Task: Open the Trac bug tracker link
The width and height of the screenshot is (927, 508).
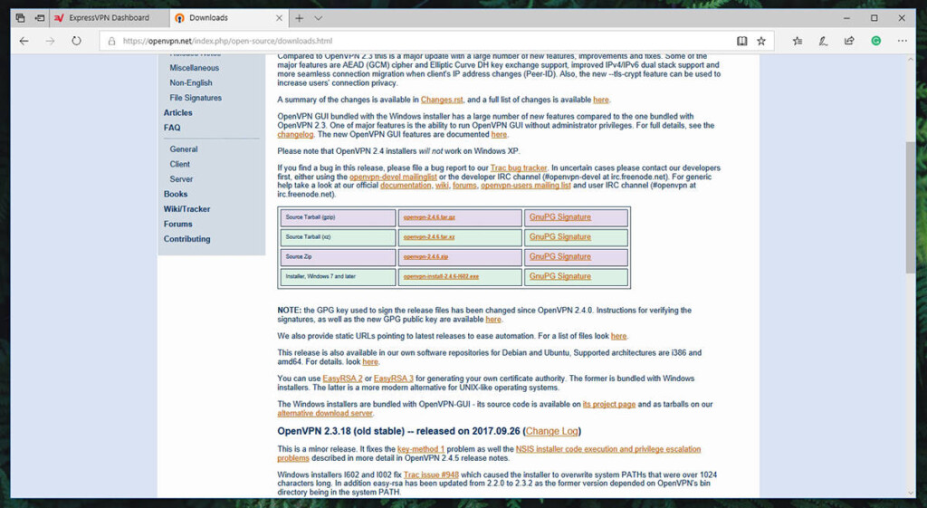Action: tap(519, 168)
